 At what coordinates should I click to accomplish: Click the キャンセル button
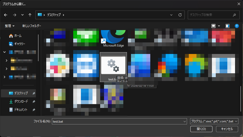coord(227,129)
